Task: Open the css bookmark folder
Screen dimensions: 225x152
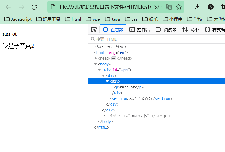Action: coord(131,19)
